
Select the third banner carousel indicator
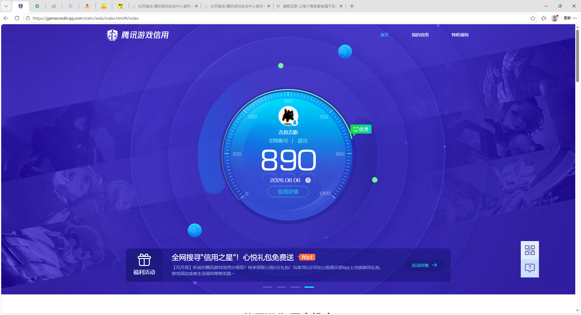[x=295, y=287]
